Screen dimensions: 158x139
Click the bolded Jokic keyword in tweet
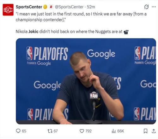33,32
